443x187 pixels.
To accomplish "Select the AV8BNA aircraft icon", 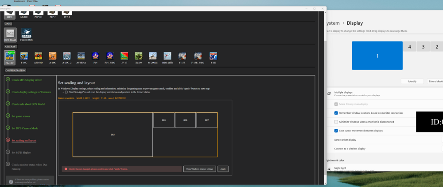I will tap(81, 57).
